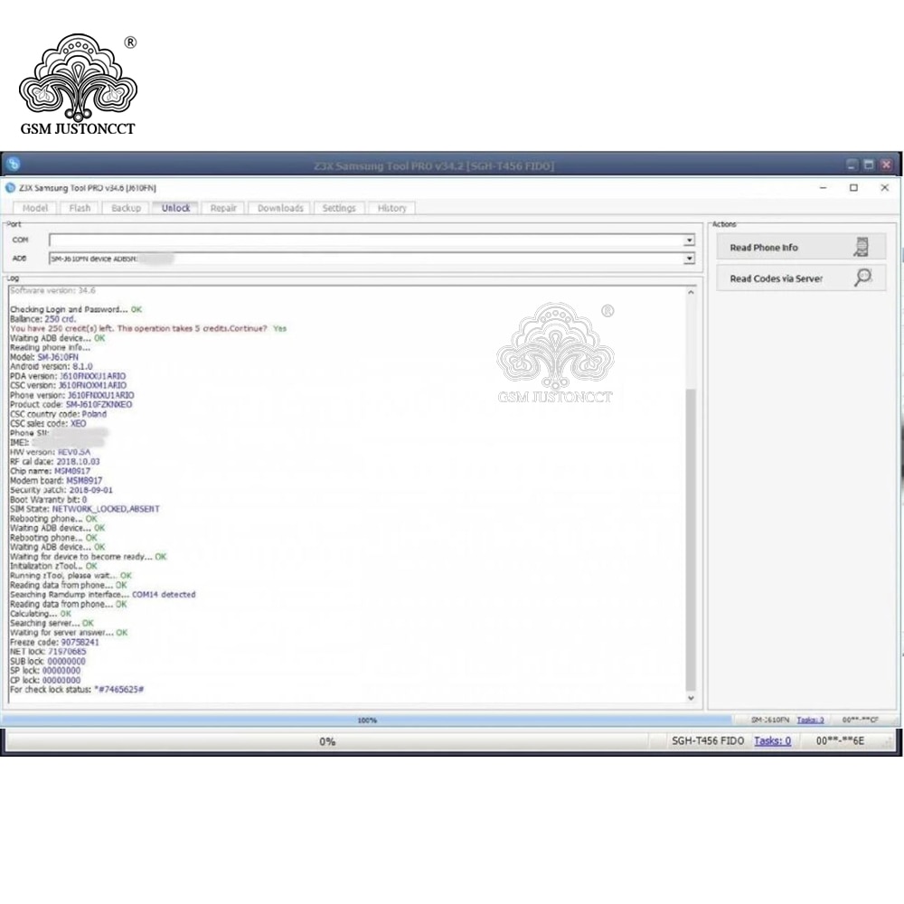
Task: Open the Model tab
Action: [35, 208]
